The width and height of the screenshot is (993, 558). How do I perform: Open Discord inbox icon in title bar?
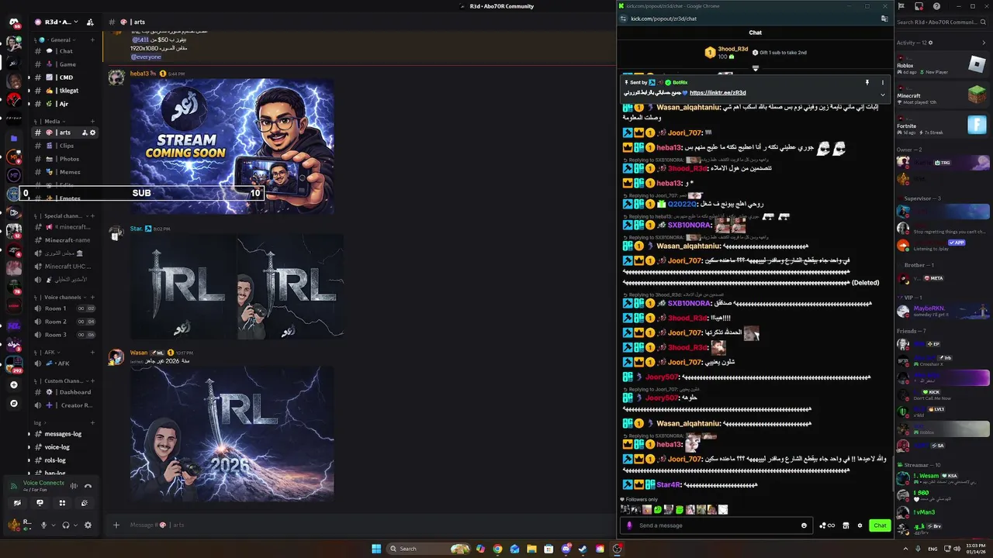tap(919, 6)
